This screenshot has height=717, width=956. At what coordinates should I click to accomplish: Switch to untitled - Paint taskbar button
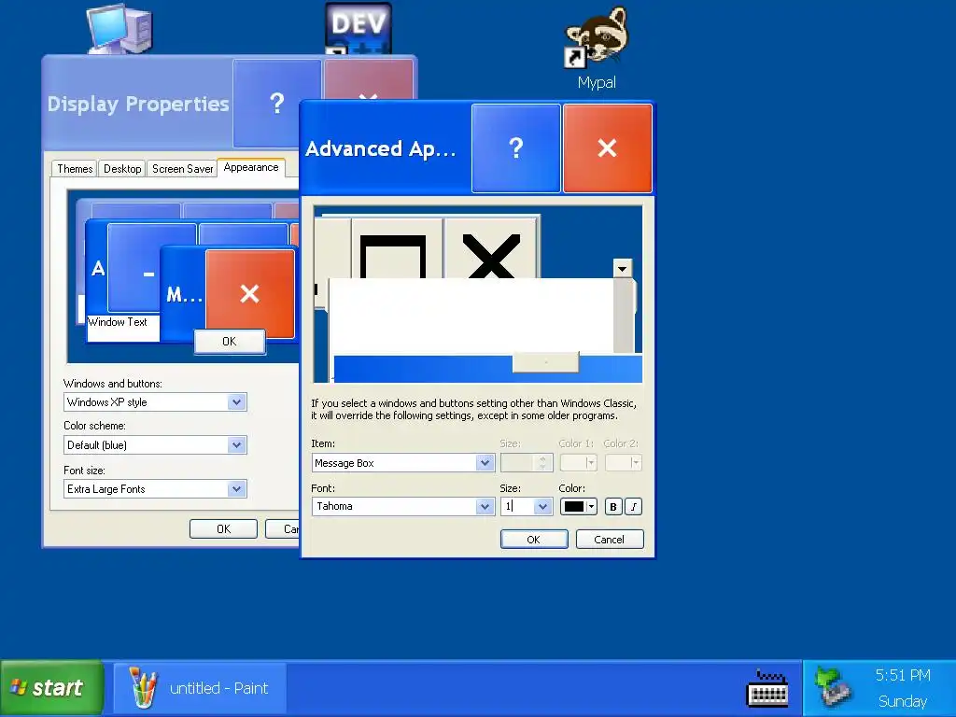click(200, 688)
